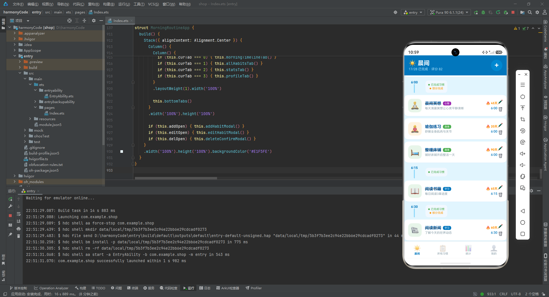This screenshot has width=549, height=297.
Task: Open IDE settings gear in top toolbar
Action: [x=537, y=12]
